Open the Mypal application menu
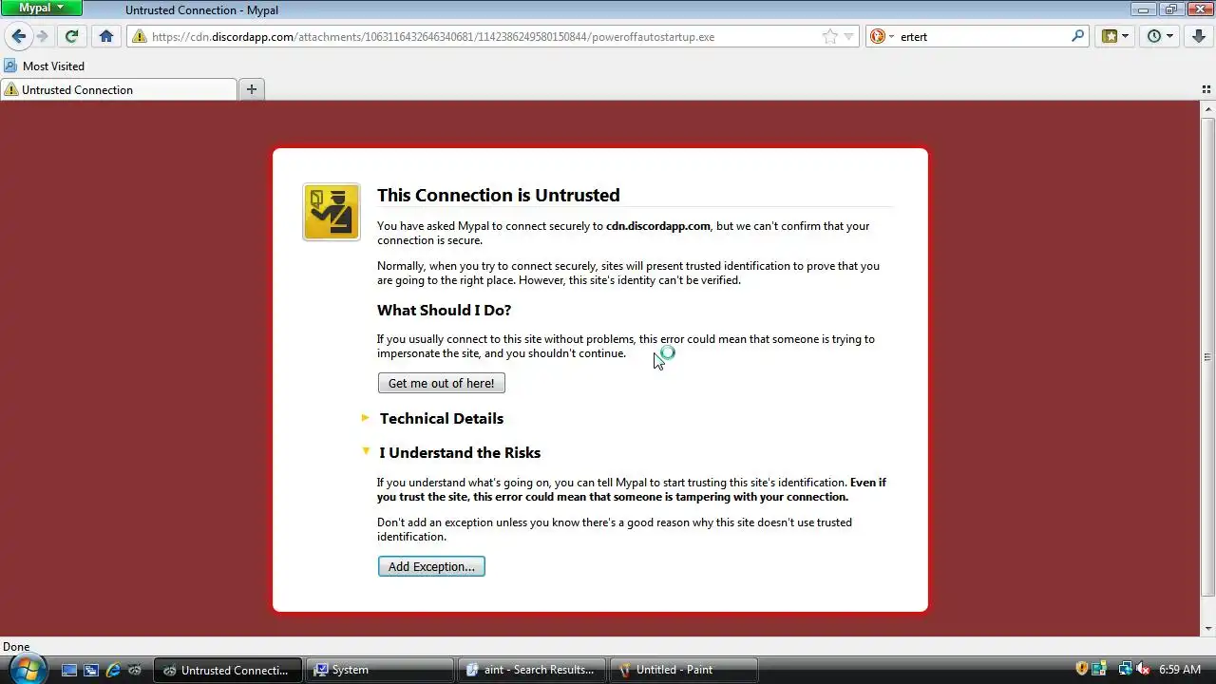The height and width of the screenshot is (684, 1216). (42, 8)
